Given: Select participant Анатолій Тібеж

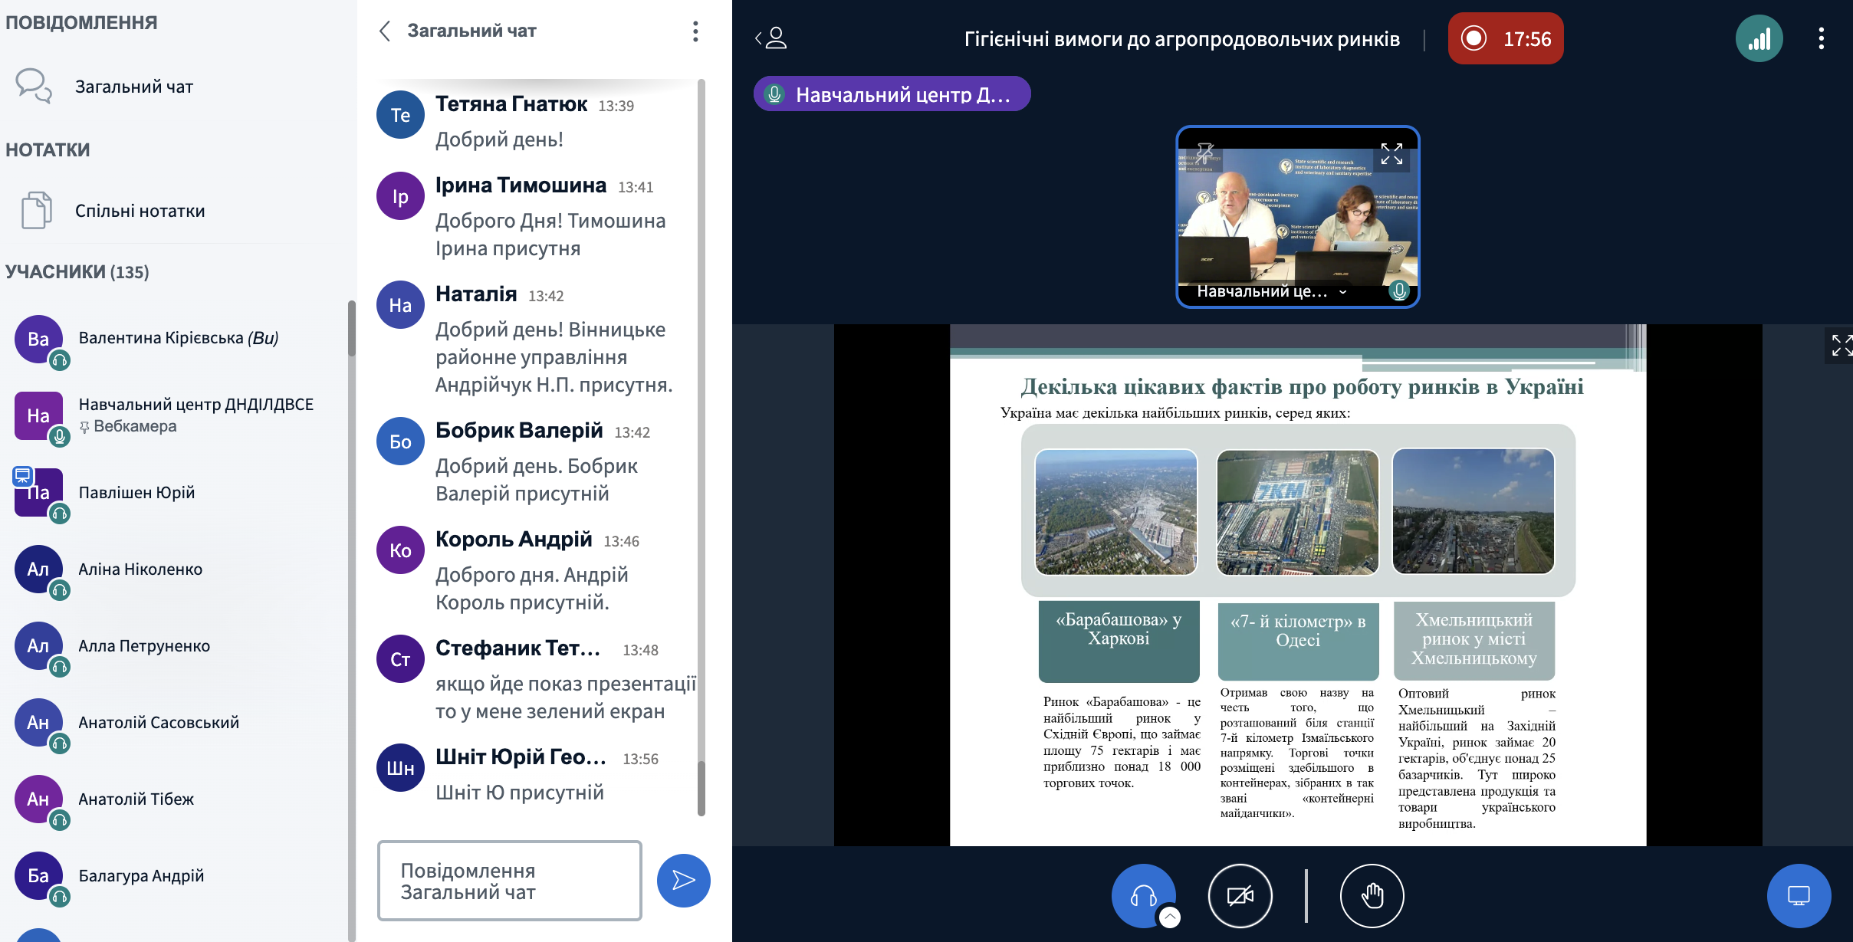Looking at the screenshot, I should pos(176,799).
